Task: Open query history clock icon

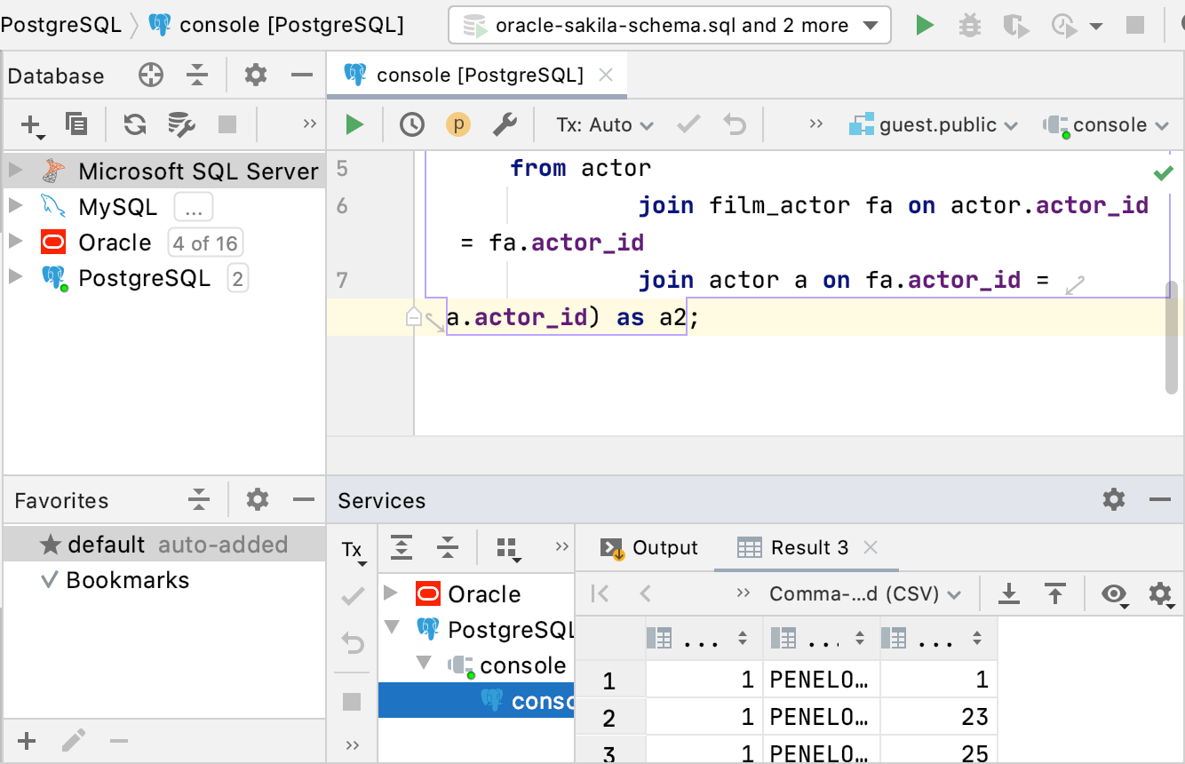Action: 411,125
